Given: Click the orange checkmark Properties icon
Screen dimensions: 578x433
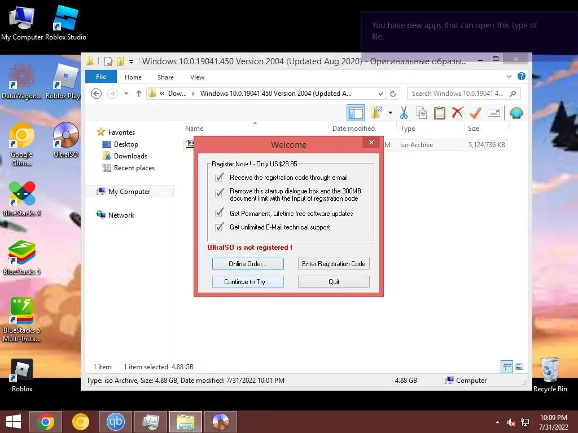Looking at the screenshot, I should click(x=475, y=113).
